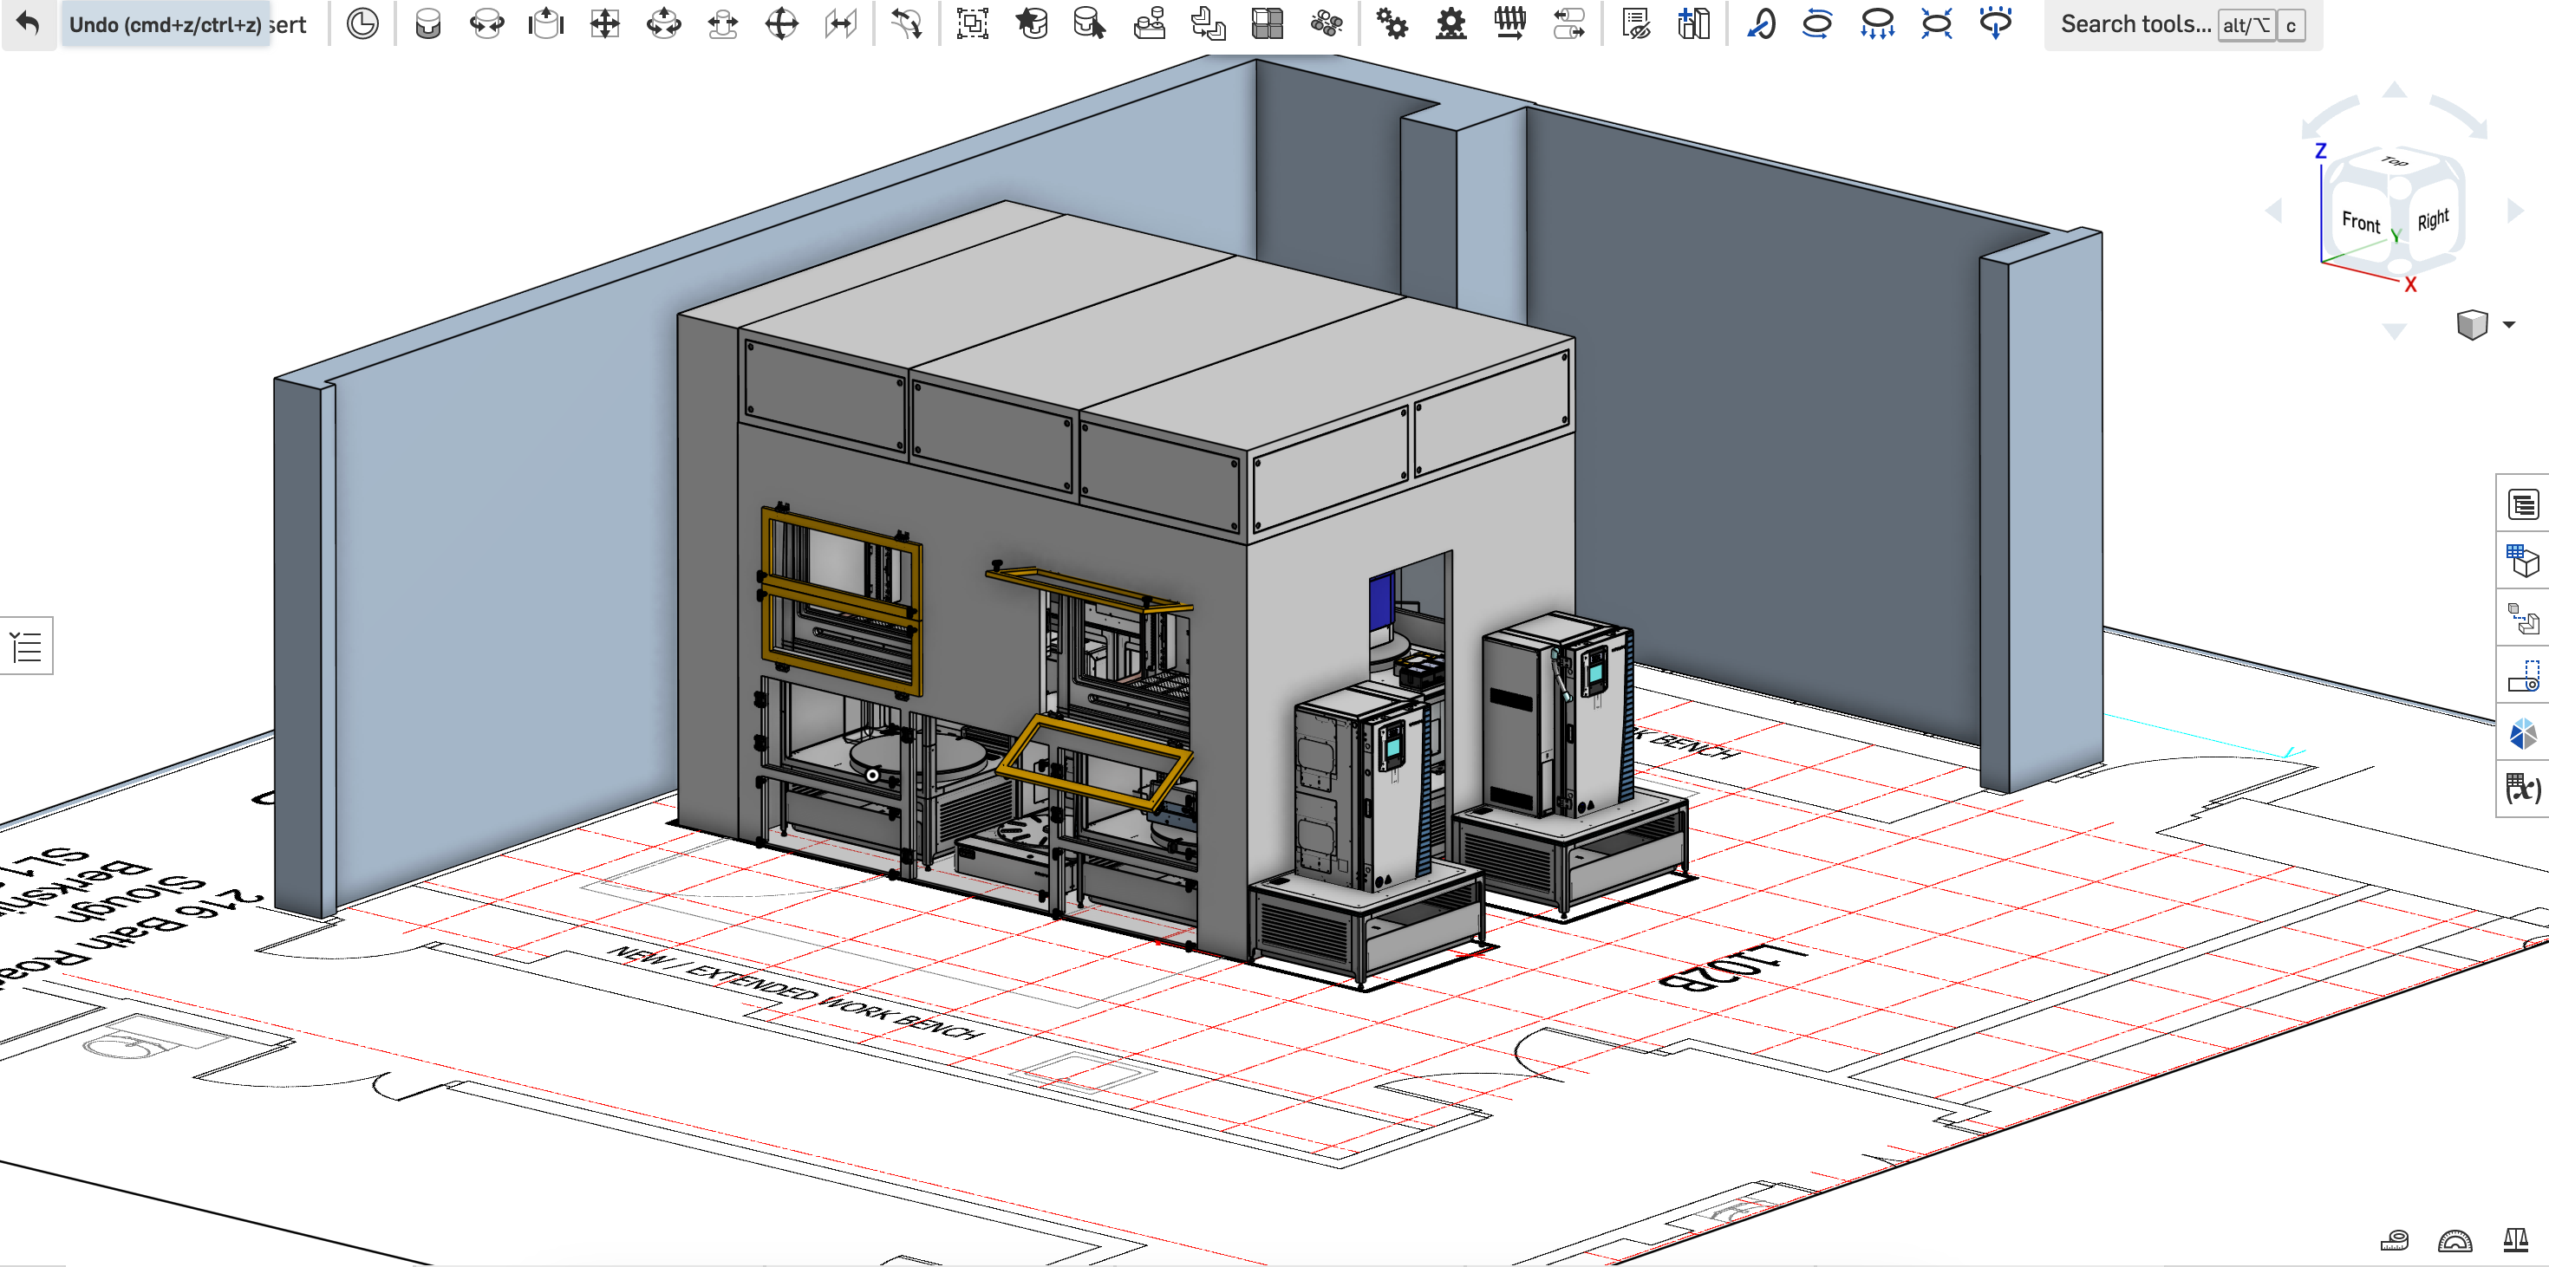The image size is (2549, 1267).
Task: Select the Cylindrical mate tool
Action: 664,23
